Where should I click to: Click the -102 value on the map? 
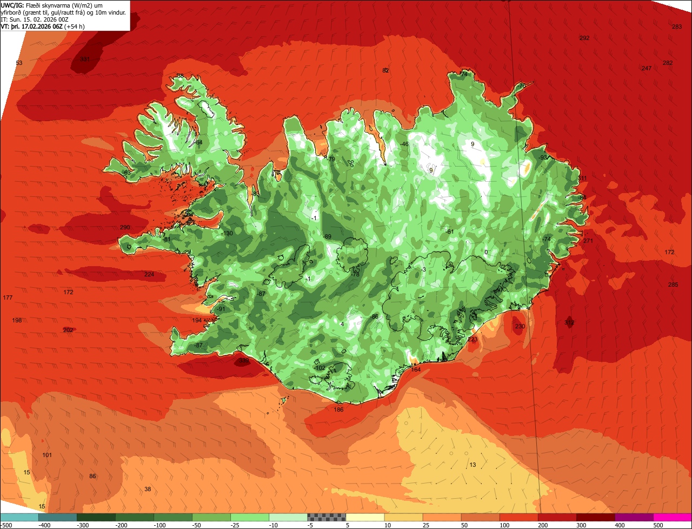coord(320,368)
